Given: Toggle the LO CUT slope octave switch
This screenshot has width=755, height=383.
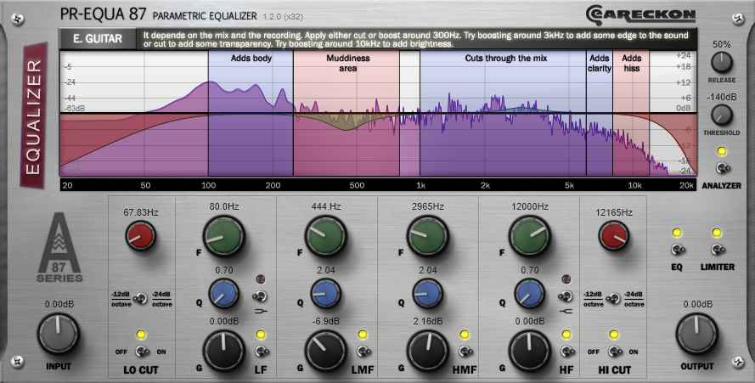Looking at the screenshot, I should tap(141, 299).
